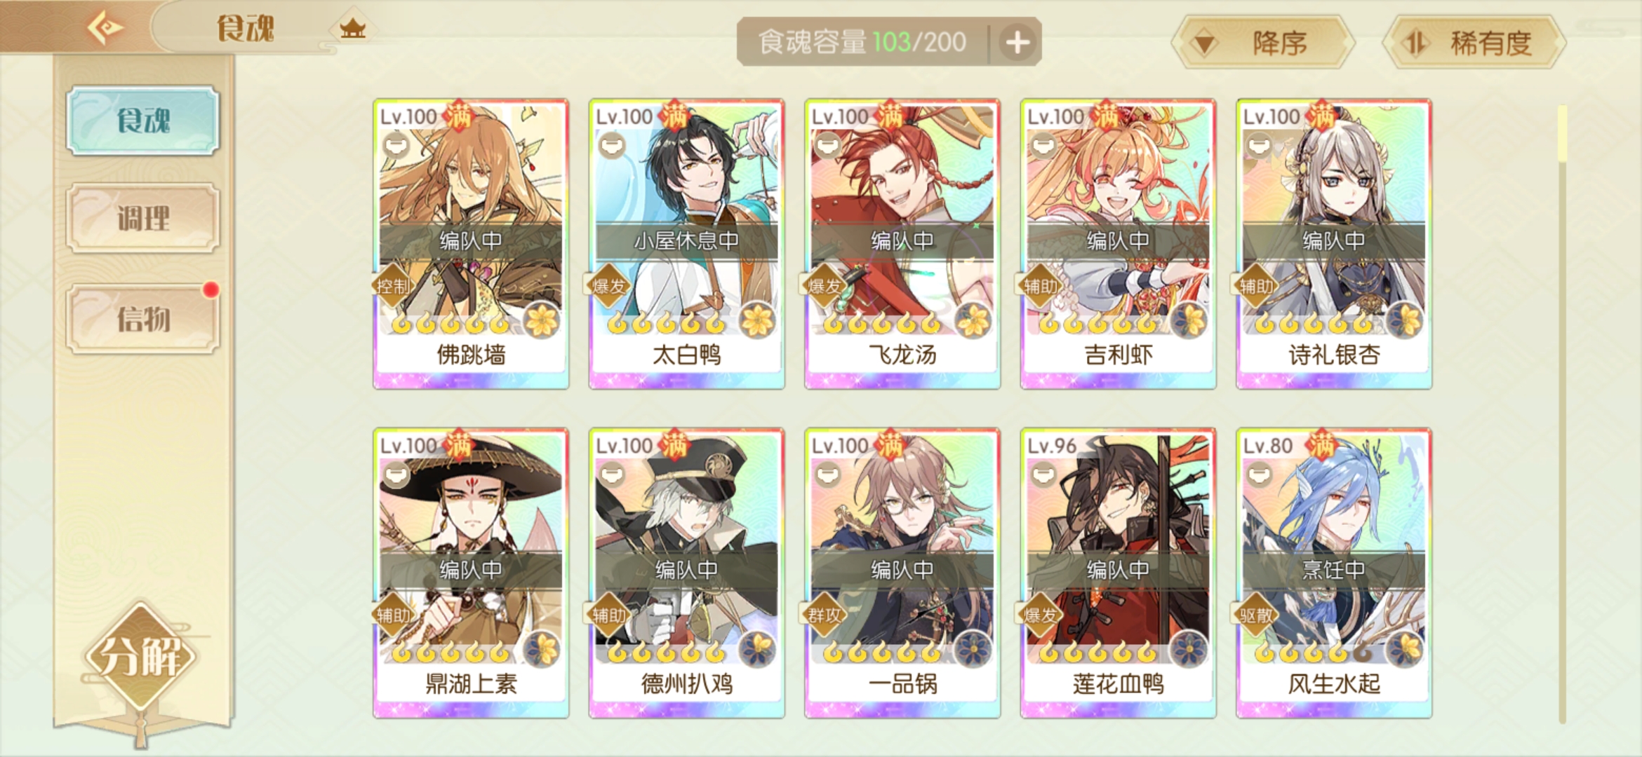The image size is (1642, 757).
Task: Click the 爆发 role badge on 太白鸭
Action: 608,286
